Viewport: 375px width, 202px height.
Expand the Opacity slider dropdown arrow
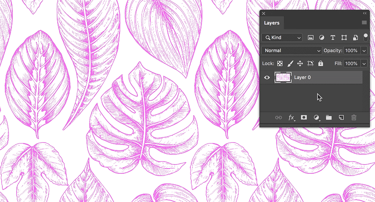364,50
